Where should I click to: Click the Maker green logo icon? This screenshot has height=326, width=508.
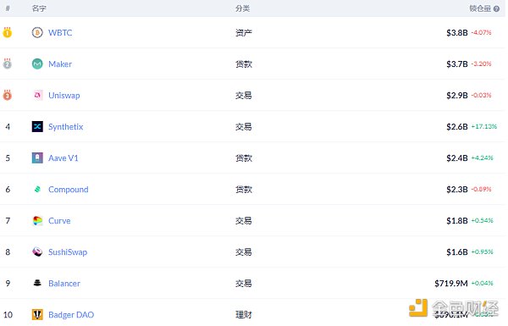tap(37, 64)
